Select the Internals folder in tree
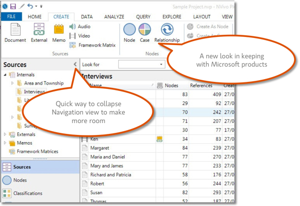Image resolution: width=300 pixels, height=206 pixels. point(25,75)
